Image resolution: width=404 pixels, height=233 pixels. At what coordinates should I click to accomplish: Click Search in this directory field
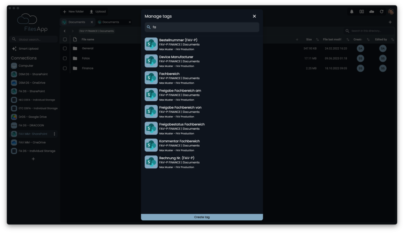pos(369,31)
